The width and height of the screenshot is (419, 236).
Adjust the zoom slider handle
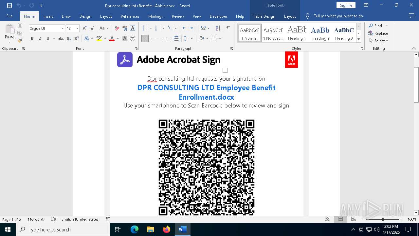[x=382, y=219]
